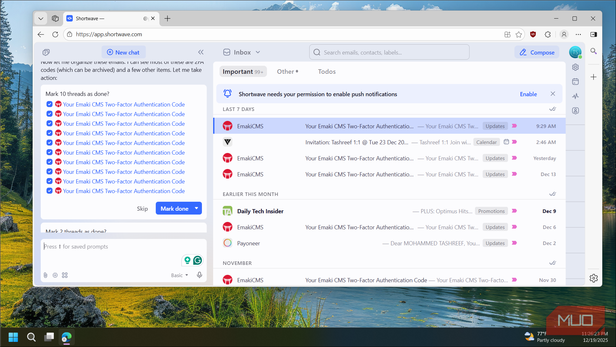
Task: Switch to the Todos tab
Action: point(327,72)
